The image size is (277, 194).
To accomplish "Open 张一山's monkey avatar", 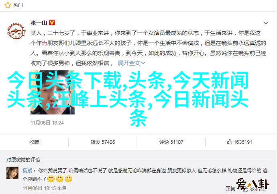I will click(x=16, y=31).
